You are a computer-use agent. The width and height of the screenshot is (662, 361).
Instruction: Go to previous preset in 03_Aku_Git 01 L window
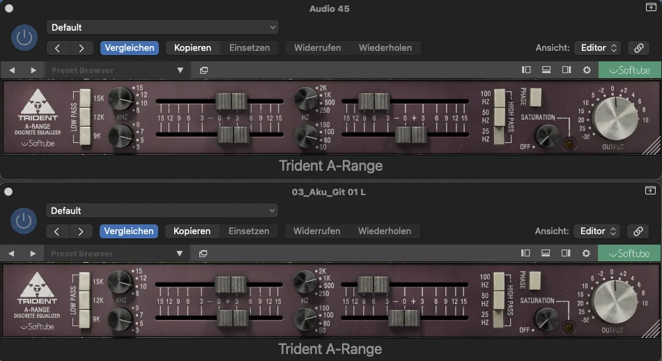57,231
